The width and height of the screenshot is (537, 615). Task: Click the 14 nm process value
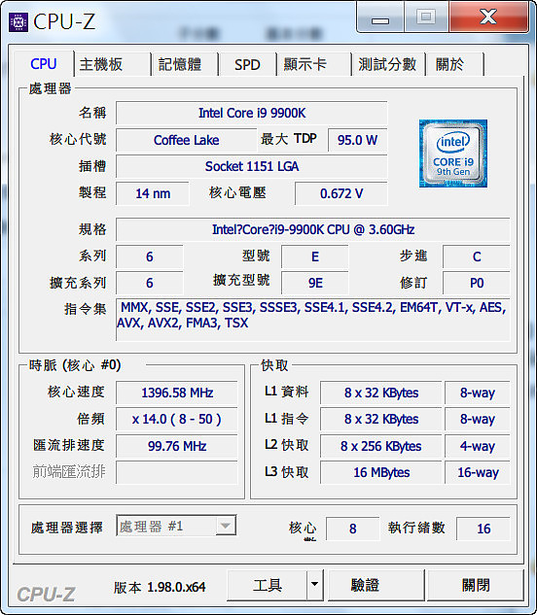click(x=153, y=193)
